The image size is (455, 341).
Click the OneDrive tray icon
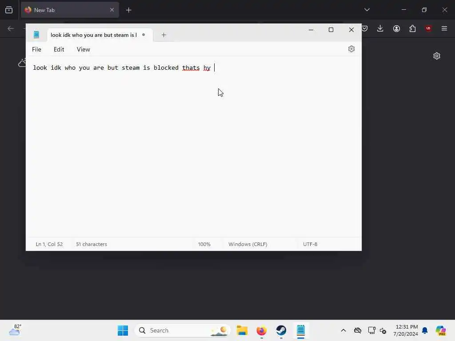tap(358, 330)
